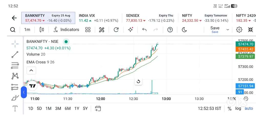Set the chart range to 5D
256x115 pixels.
[x=39, y=109]
